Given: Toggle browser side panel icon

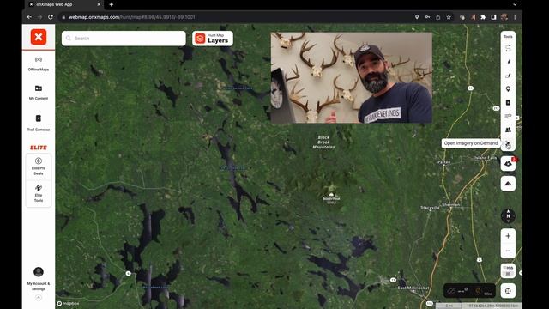Looking at the screenshot, I should click(494, 17).
